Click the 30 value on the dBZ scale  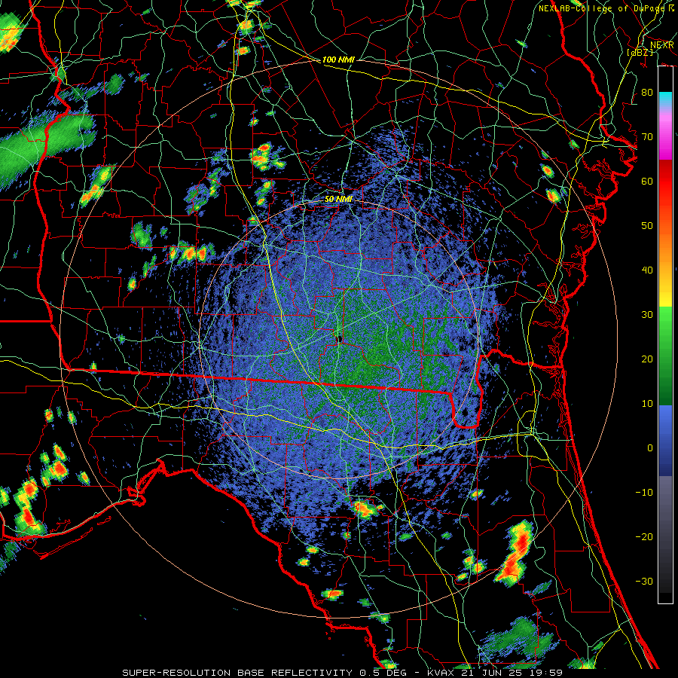pyautogui.click(x=647, y=315)
